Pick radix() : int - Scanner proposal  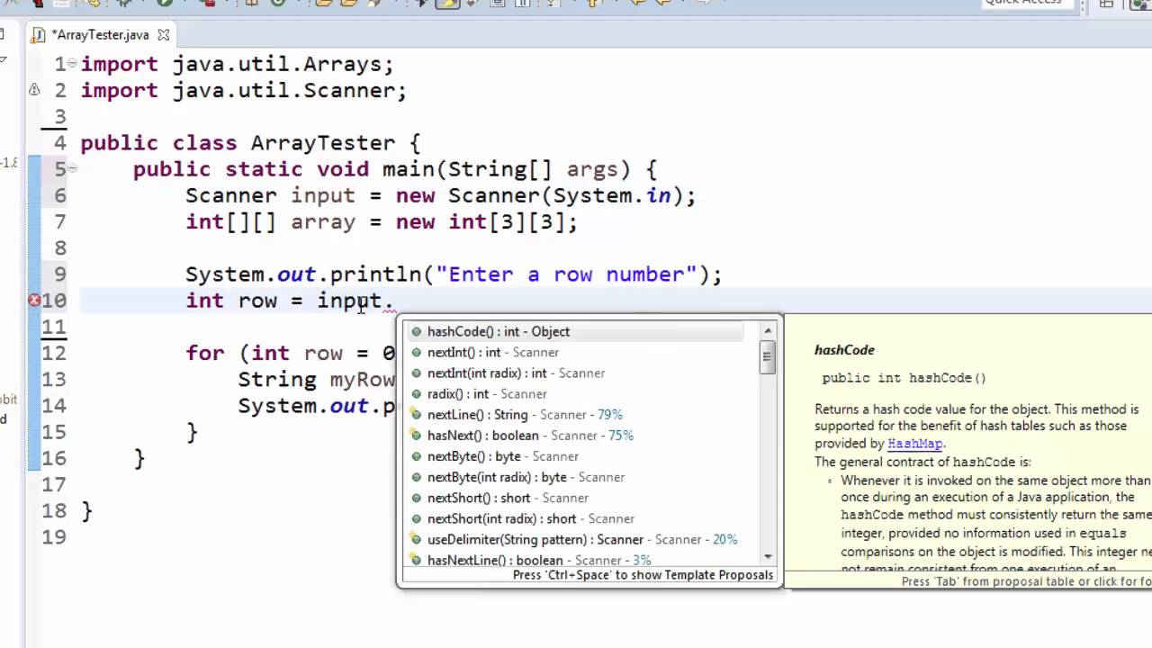[576, 393]
